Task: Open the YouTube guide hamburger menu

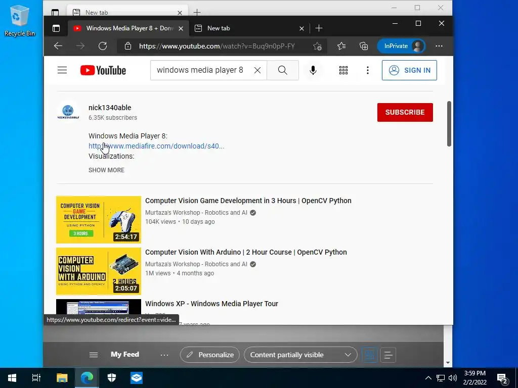Action: coord(62,70)
